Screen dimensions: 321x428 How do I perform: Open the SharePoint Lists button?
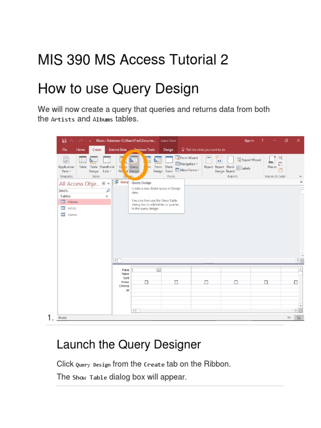tap(107, 164)
